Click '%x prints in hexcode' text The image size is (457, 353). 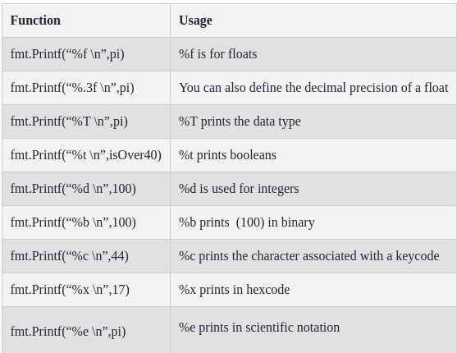(235, 290)
